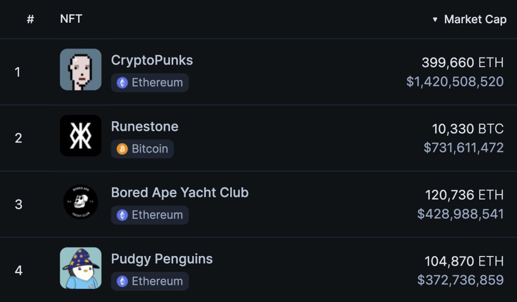Open the Bored Ape Yacht Club link
Screen dimensions: 517x302
(180, 192)
